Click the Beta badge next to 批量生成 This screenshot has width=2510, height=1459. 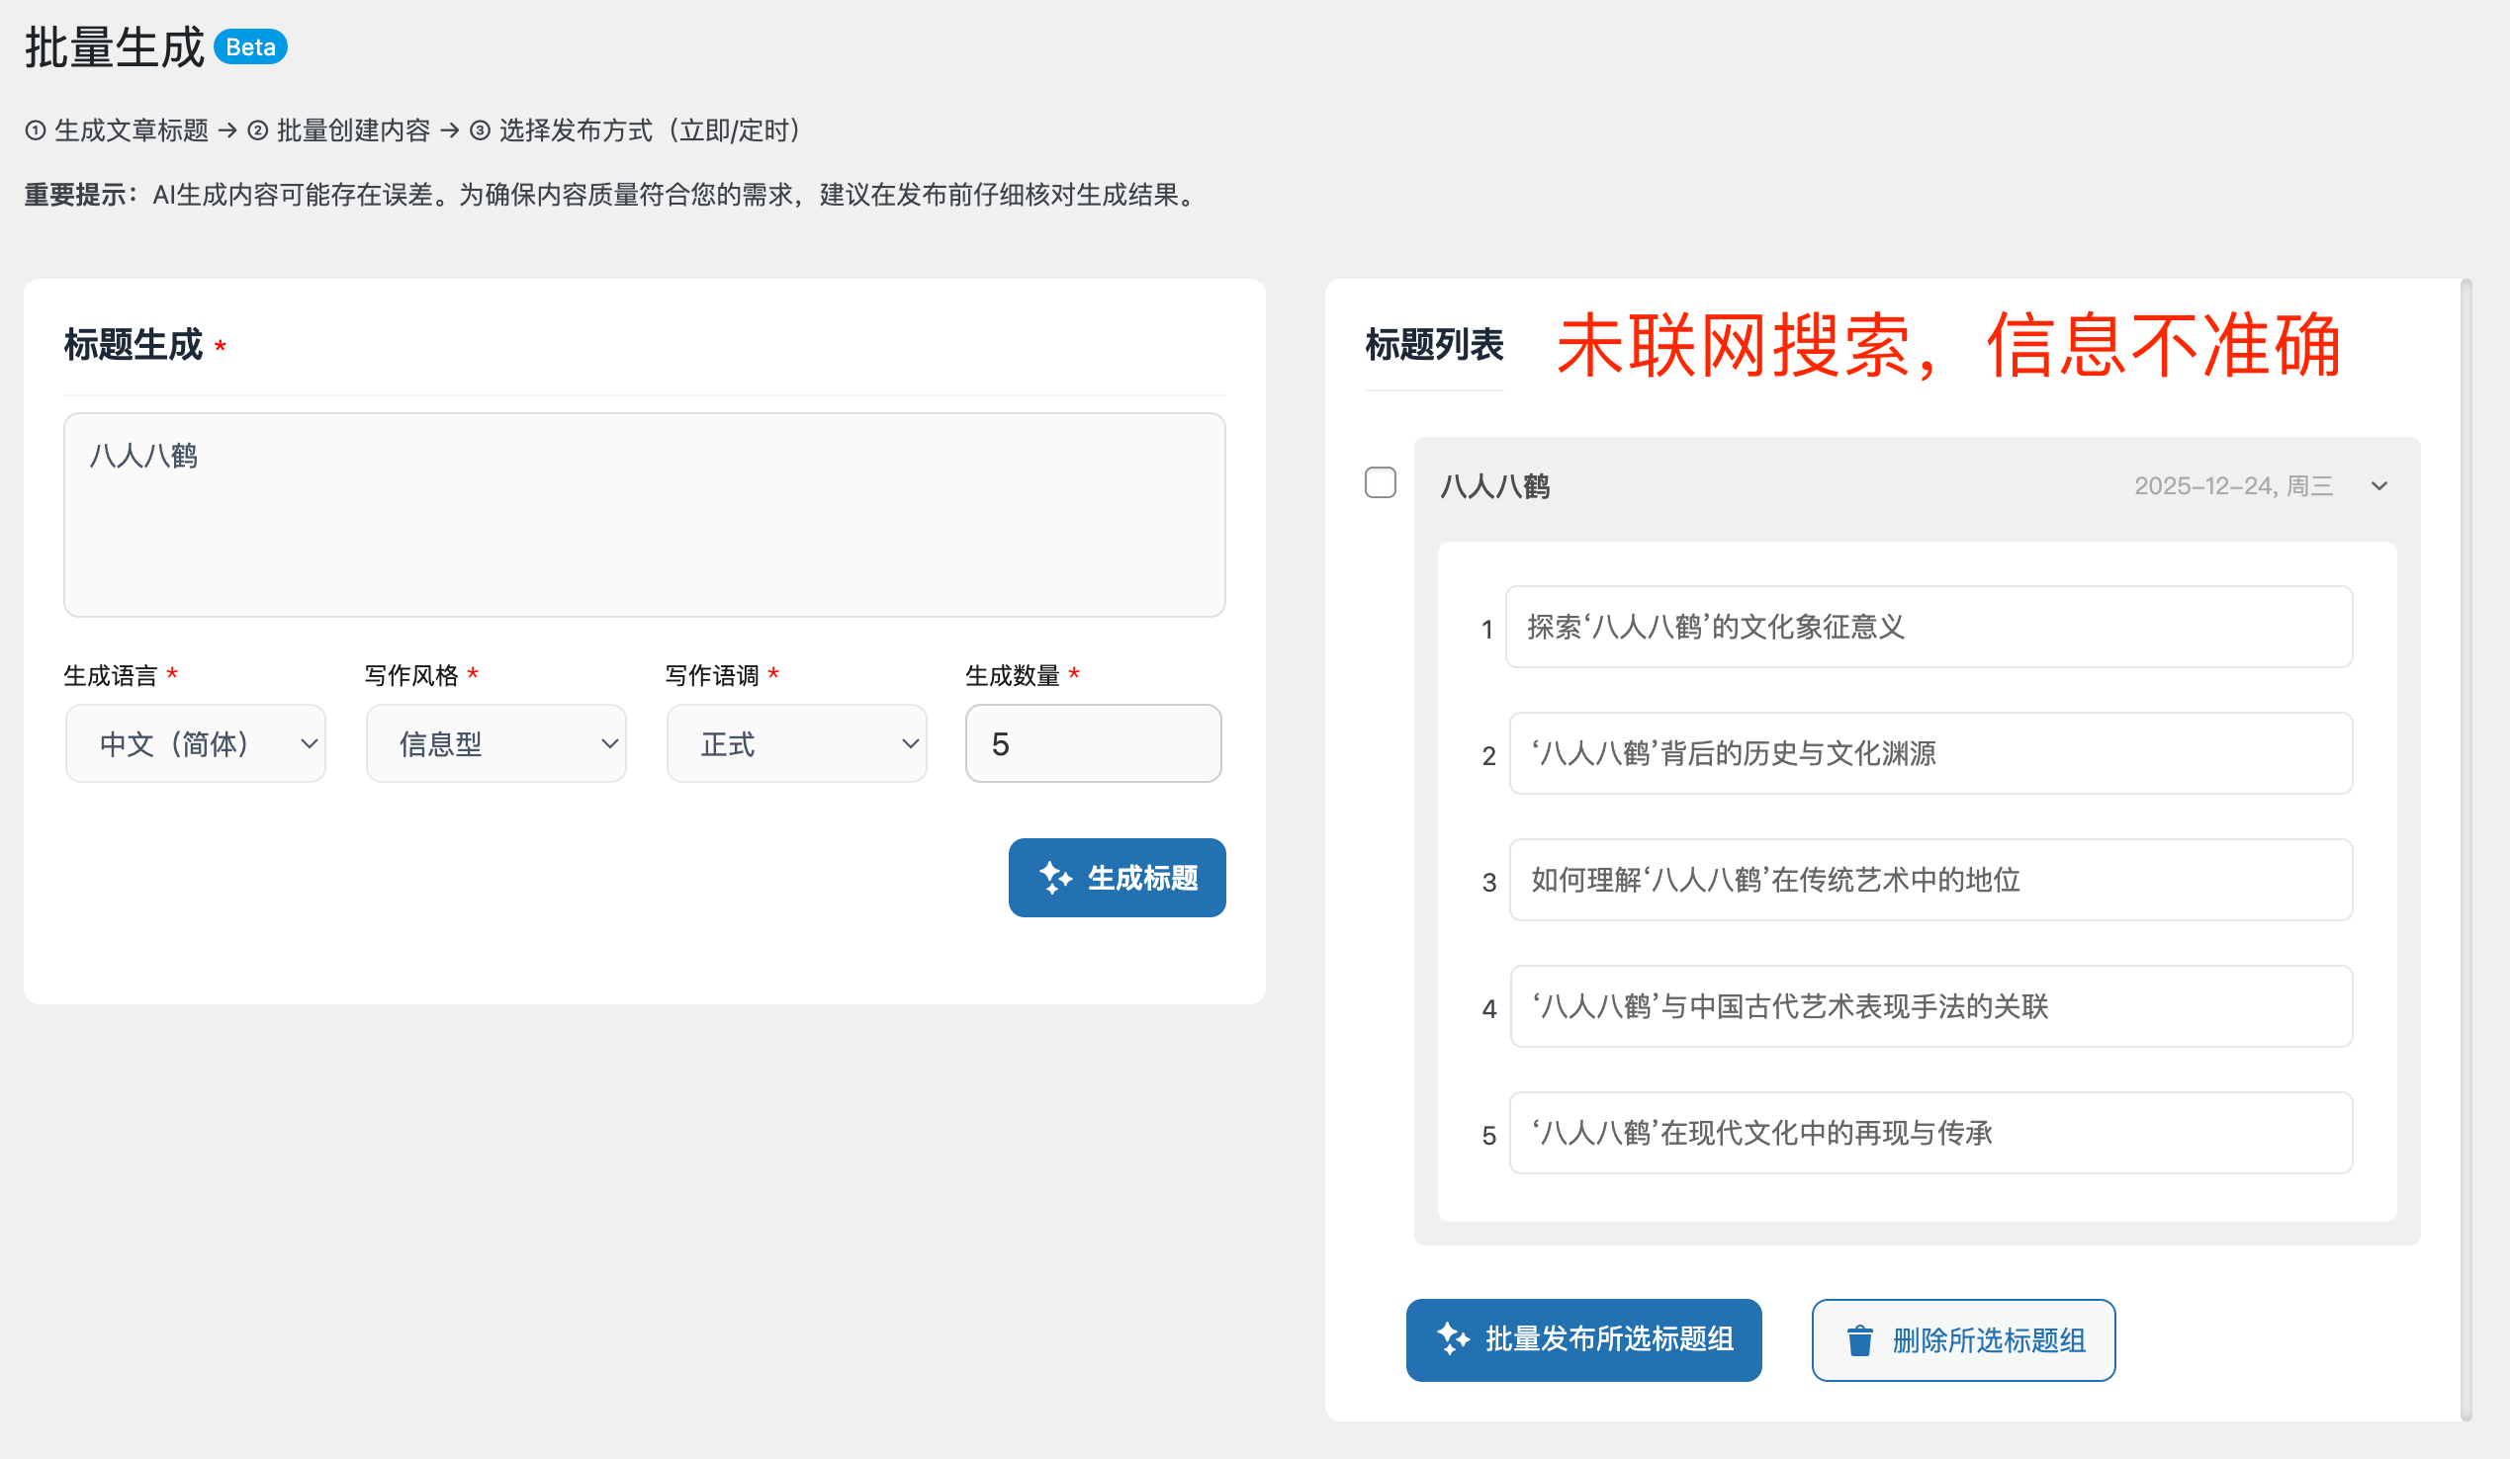(x=250, y=45)
